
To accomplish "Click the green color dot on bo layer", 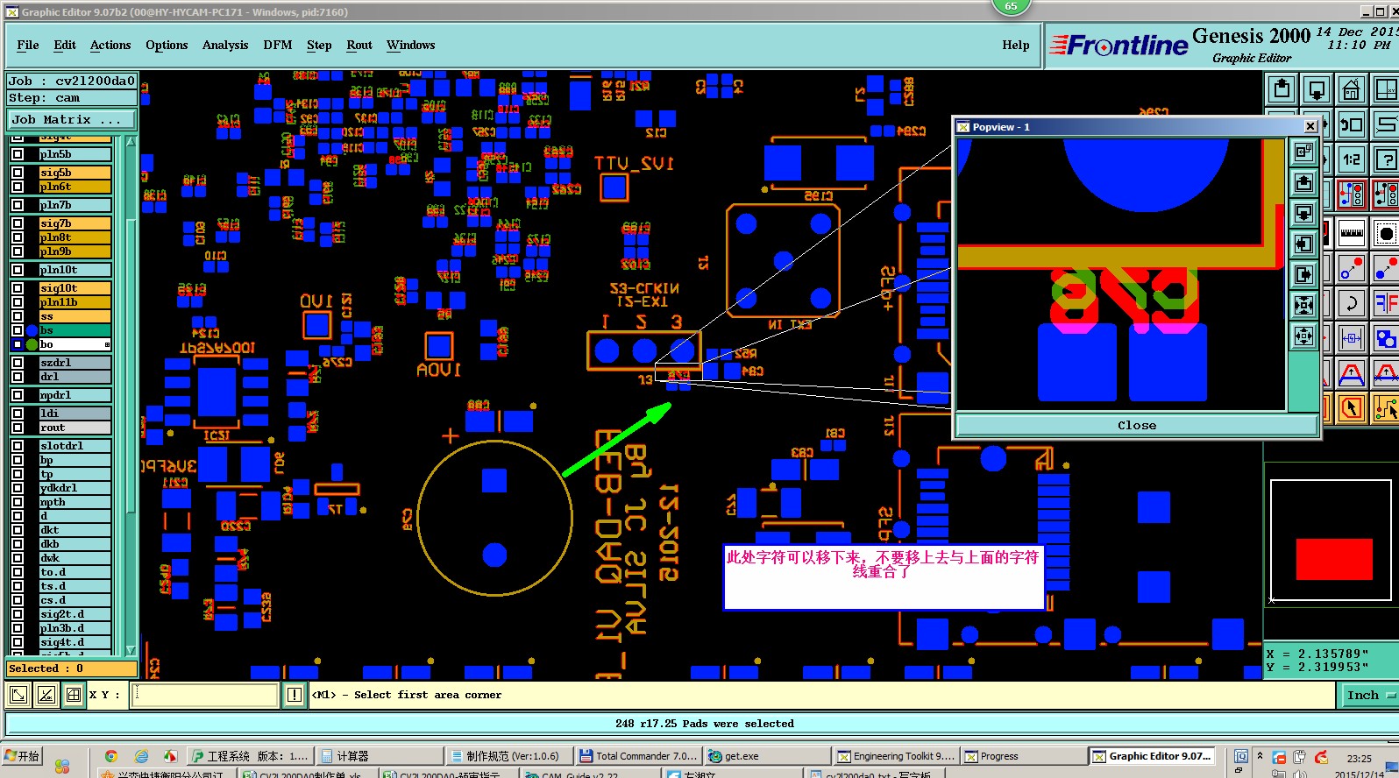I will click(x=32, y=345).
